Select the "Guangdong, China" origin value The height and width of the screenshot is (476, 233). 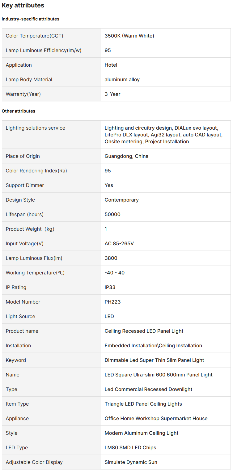point(126,156)
